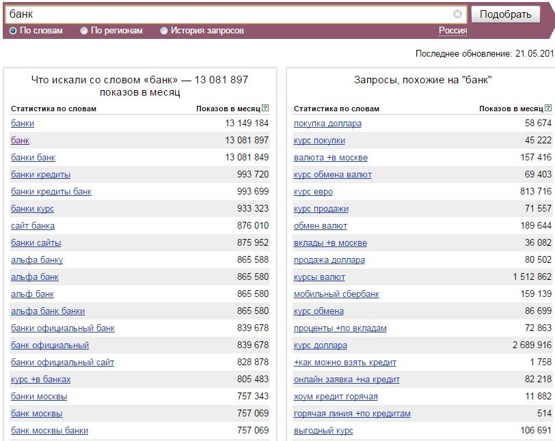
Task: Open the Россия region selector
Action: click(452, 31)
